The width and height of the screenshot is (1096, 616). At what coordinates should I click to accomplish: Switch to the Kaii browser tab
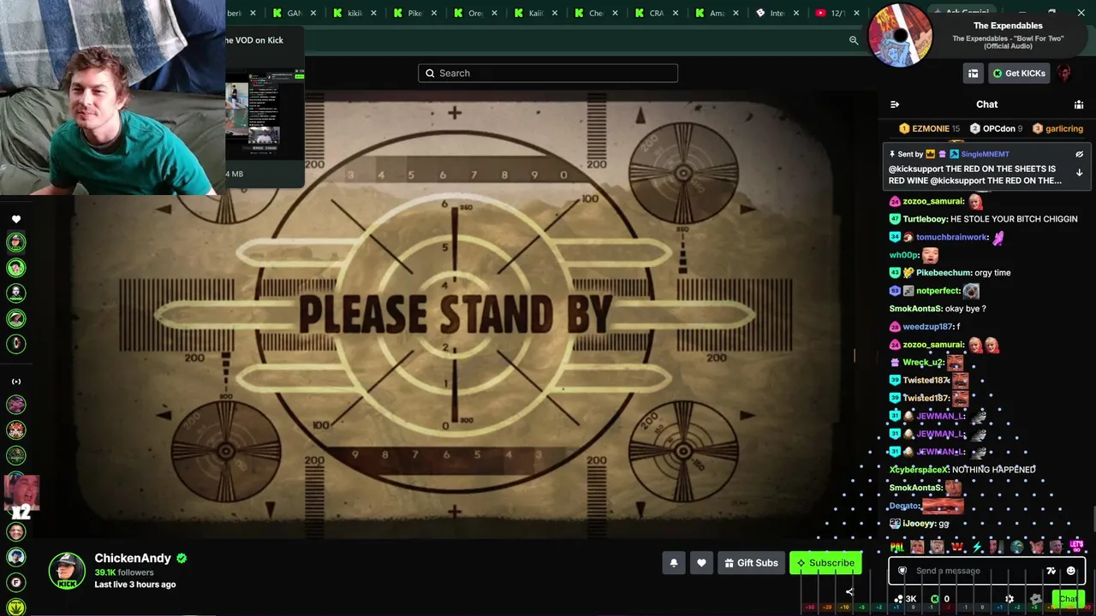[536, 13]
